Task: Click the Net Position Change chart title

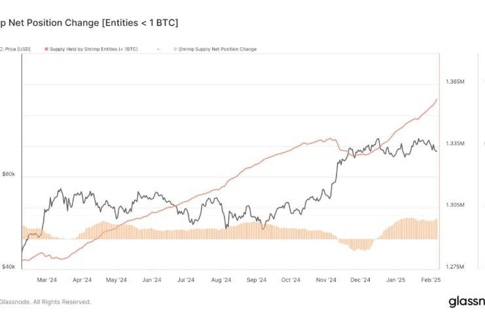Action: pyautogui.click(x=89, y=22)
